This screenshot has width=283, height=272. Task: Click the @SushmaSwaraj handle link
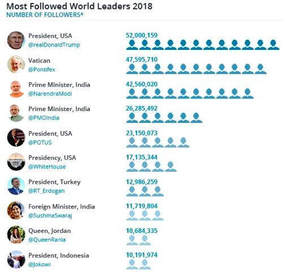coord(50,215)
